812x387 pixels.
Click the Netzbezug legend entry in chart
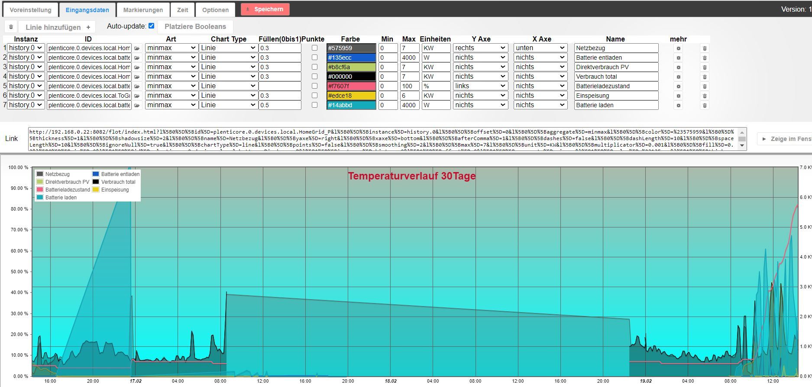pos(53,174)
